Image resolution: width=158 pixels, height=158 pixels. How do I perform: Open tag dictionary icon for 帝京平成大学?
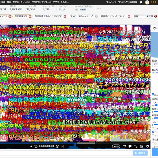(30, 16)
